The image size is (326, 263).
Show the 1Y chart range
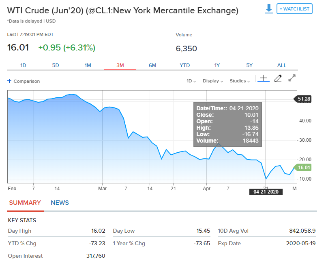(217, 65)
